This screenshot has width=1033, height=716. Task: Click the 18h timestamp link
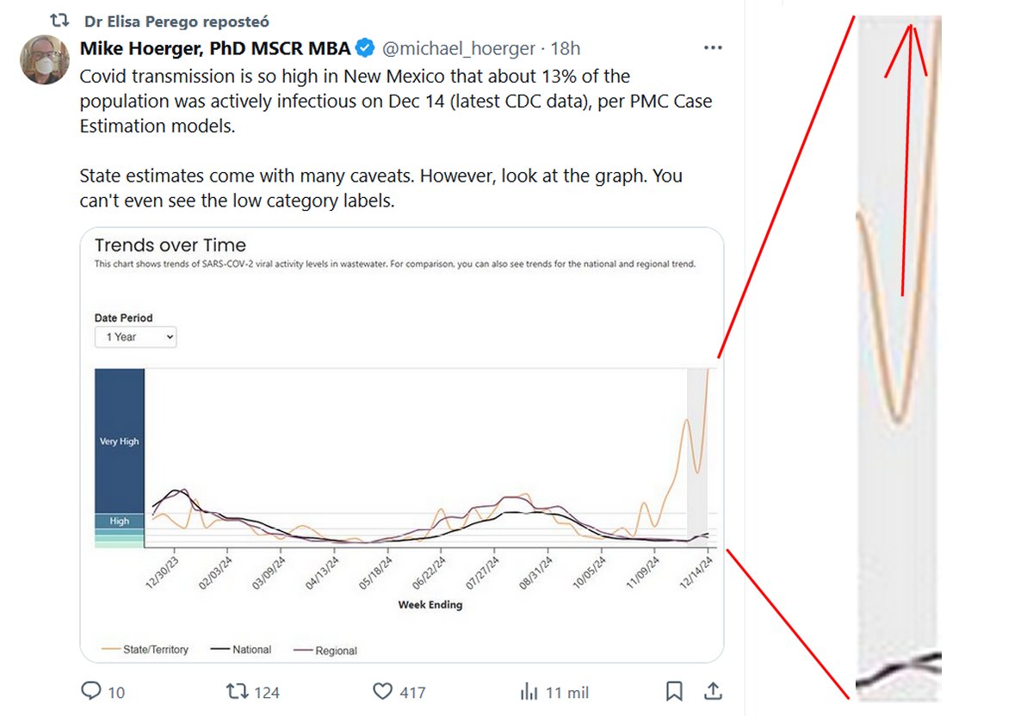click(x=566, y=48)
